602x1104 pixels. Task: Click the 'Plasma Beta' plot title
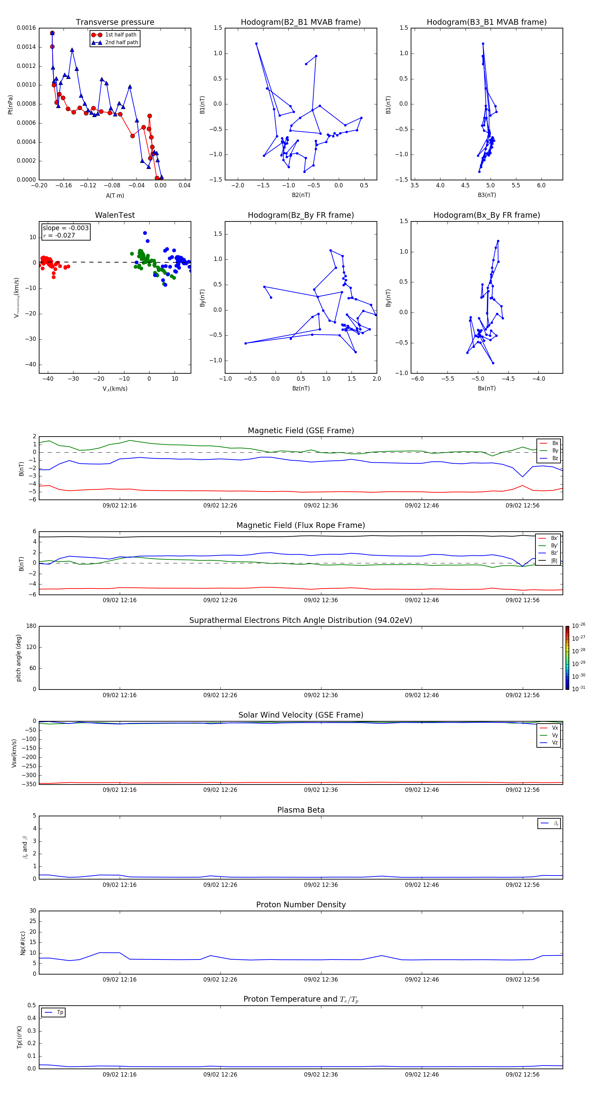coord(301,810)
